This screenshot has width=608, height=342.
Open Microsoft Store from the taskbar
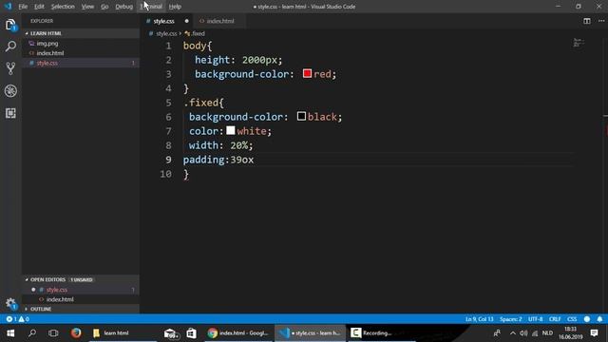191,333
